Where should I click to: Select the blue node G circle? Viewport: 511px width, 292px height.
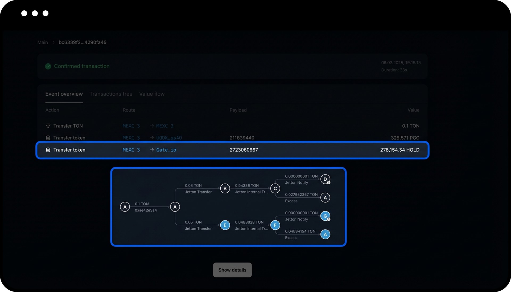[325, 216]
